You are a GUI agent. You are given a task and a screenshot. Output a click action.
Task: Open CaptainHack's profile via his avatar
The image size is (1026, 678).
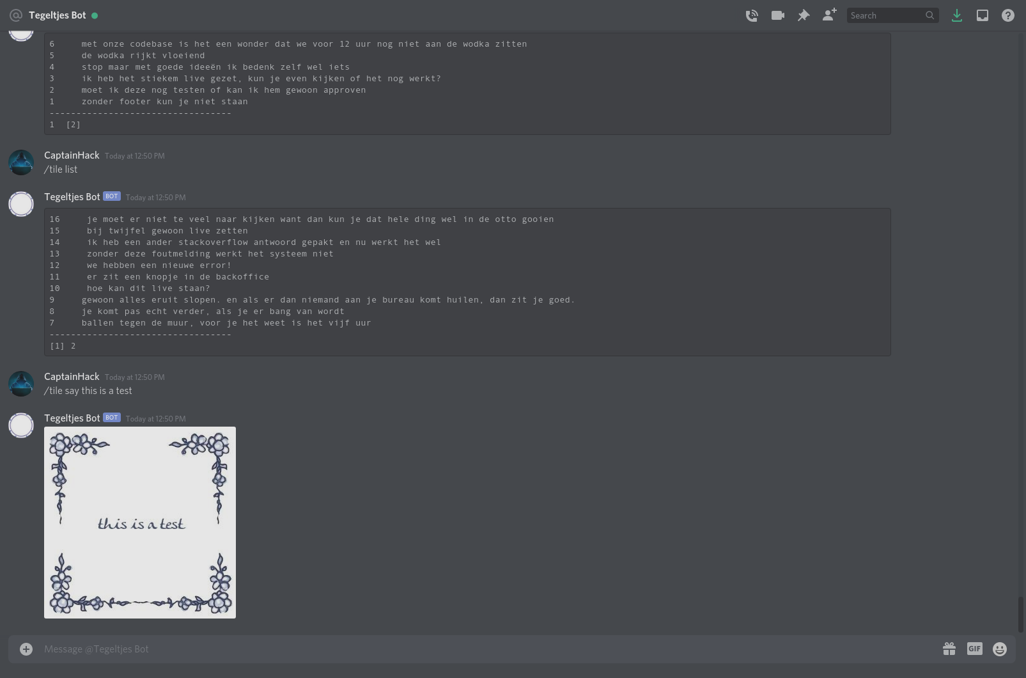click(x=20, y=383)
